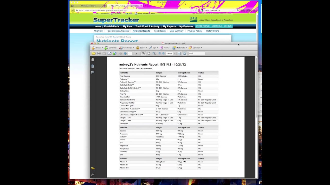
Task: Expand the Collaborate dropdown
Action: (126, 48)
